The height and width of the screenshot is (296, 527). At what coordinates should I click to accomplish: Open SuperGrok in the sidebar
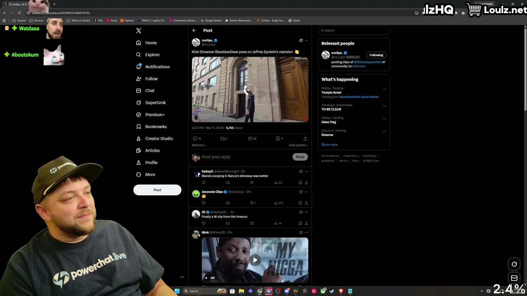point(151,102)
